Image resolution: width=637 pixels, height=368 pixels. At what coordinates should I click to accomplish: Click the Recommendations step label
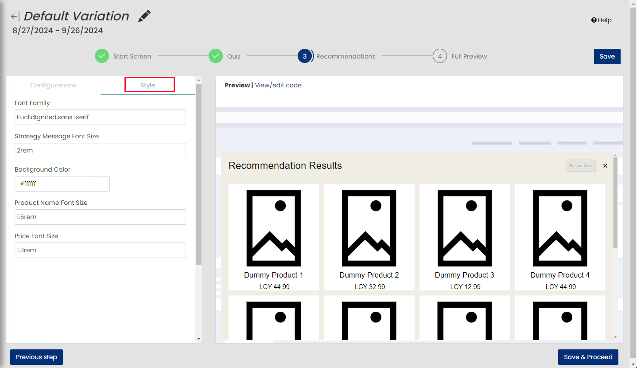(x=346, y=56)
